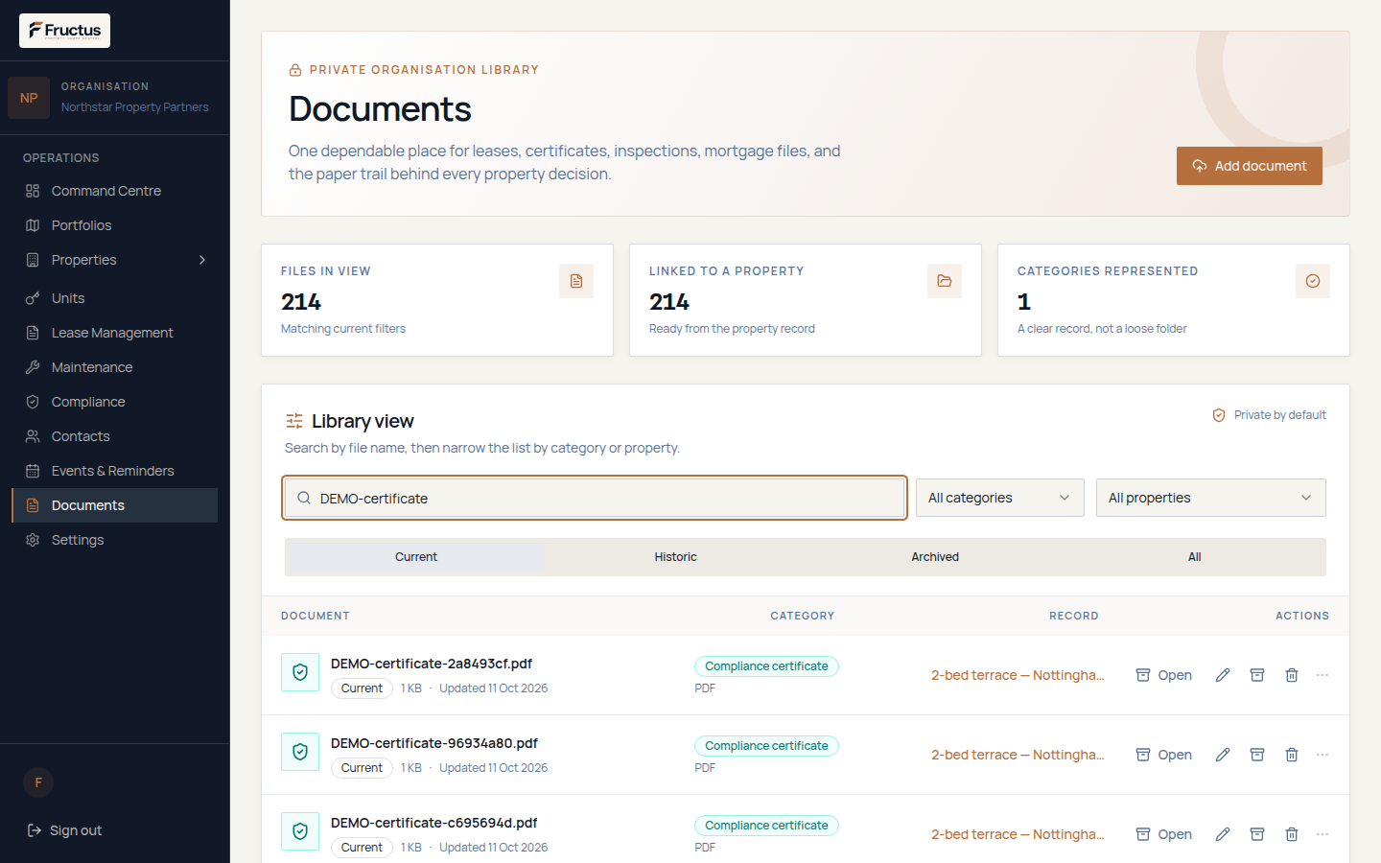Open more actions for DEMO-certificate-2a8493cf.pdf

1322,675
